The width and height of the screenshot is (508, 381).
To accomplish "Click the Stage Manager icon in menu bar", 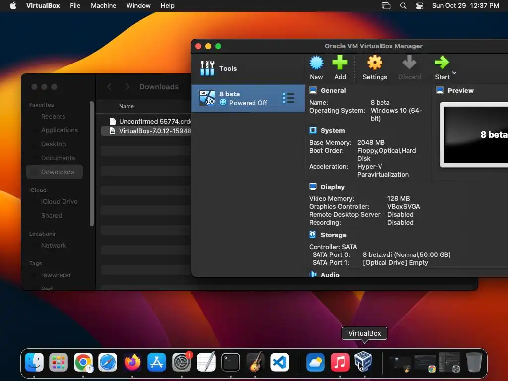I will (x=386, y=6).
